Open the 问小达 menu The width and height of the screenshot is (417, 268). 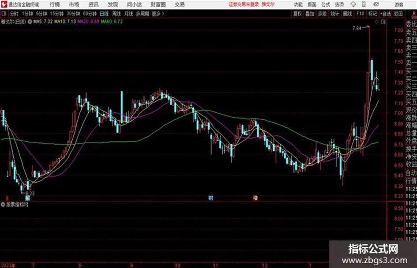point(134,4)
